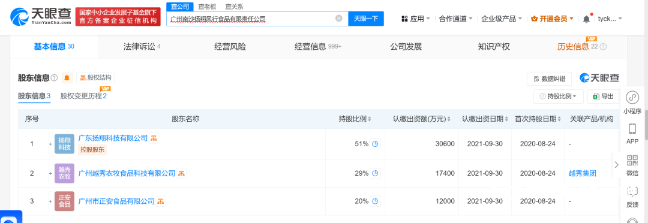This screenshot has height=223, width=648.
Task: Click the 官方备案企业征信机构 red banner
Action: 118,17
